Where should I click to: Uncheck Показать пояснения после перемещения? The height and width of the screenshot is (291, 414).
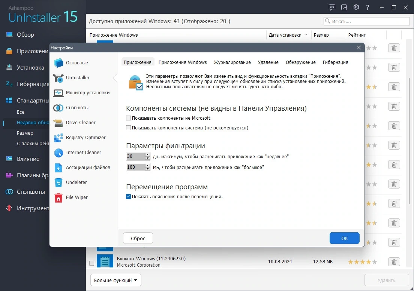(x=129, y=196)
